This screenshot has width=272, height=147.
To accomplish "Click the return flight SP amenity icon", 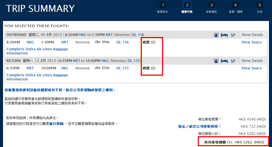I will 233,61.
